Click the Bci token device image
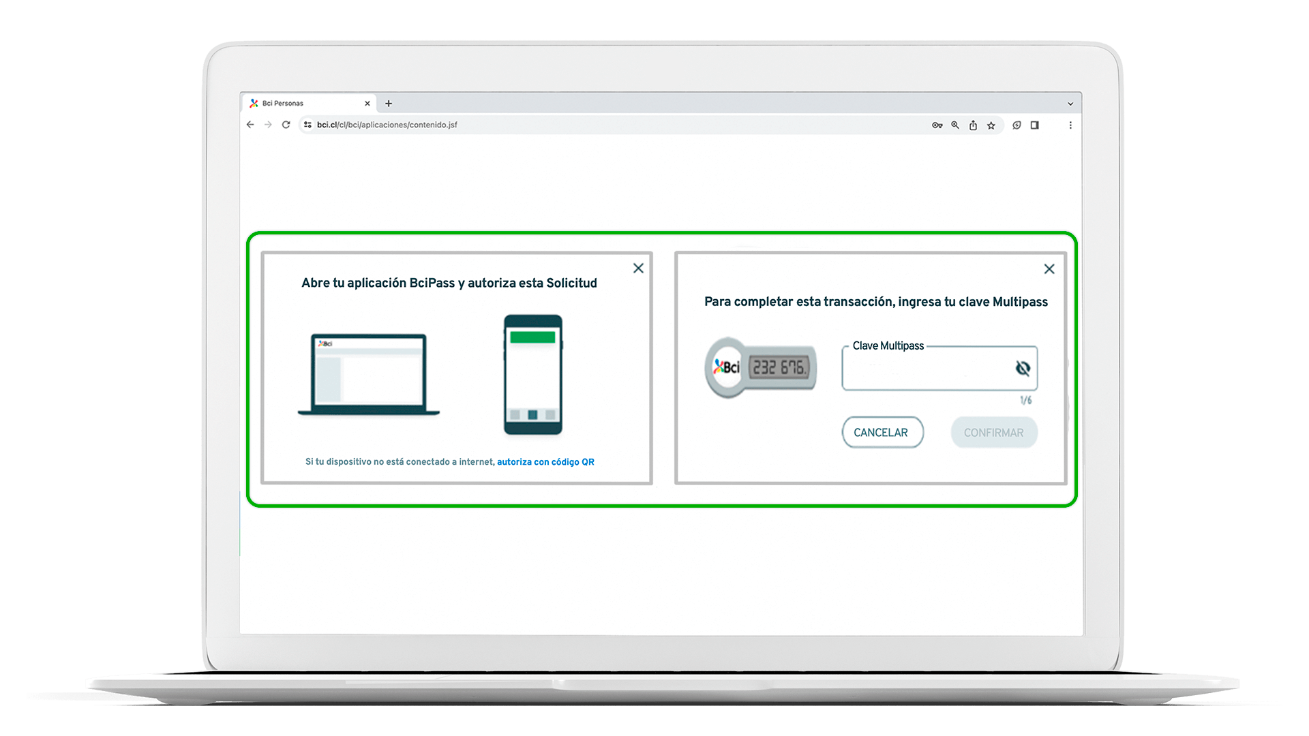 pyautogui.click(x=759, y=368)
